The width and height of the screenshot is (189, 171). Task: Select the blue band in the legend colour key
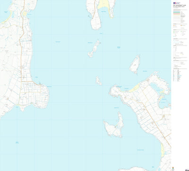click(x=177, y=12)
